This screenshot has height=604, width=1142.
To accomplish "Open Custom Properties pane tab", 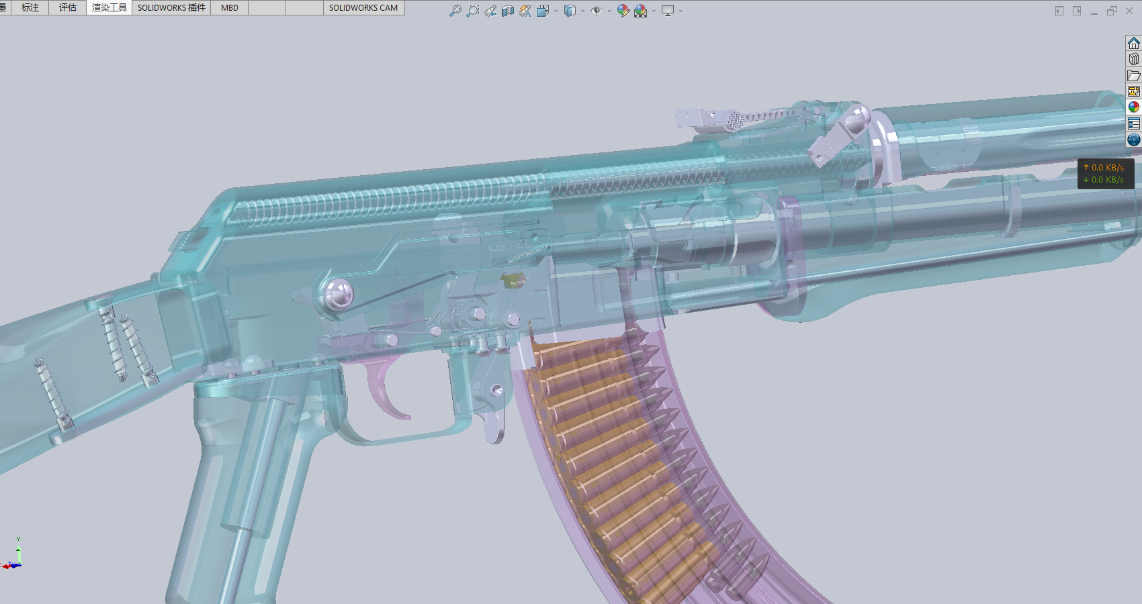I will (x=1134, y=123).
